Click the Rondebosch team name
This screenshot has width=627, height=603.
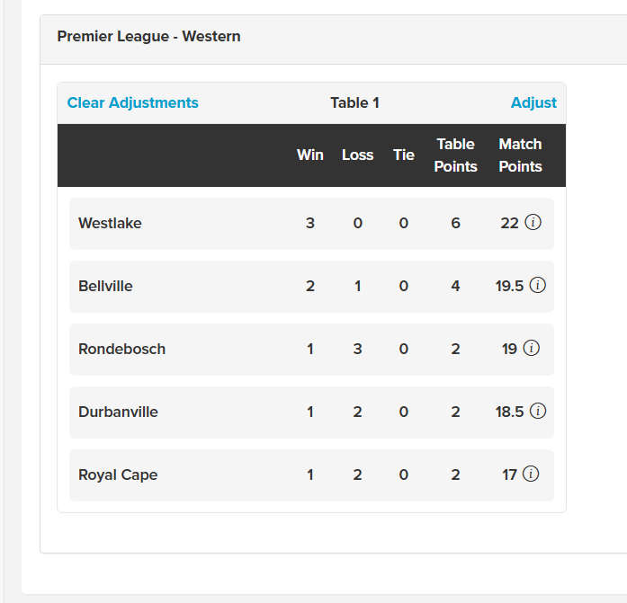pos(121,349)
